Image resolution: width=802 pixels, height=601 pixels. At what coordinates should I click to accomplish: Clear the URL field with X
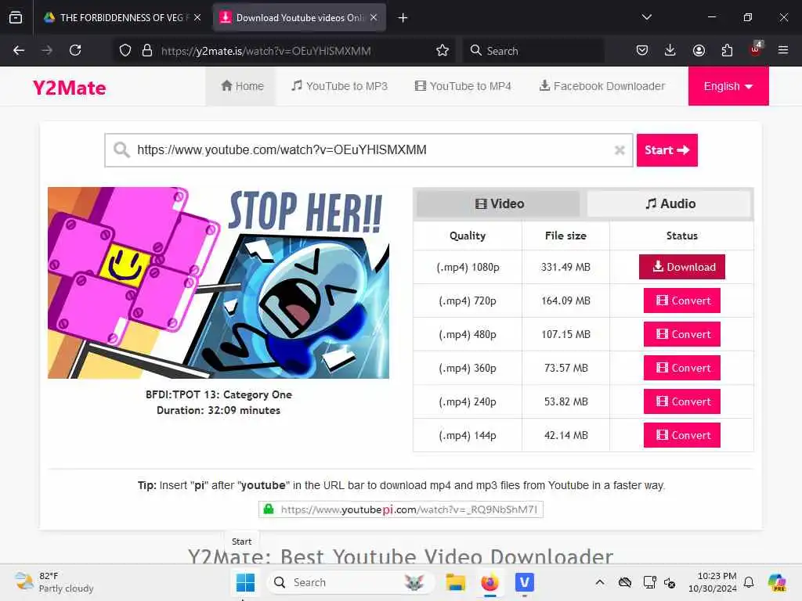[620, 150]
